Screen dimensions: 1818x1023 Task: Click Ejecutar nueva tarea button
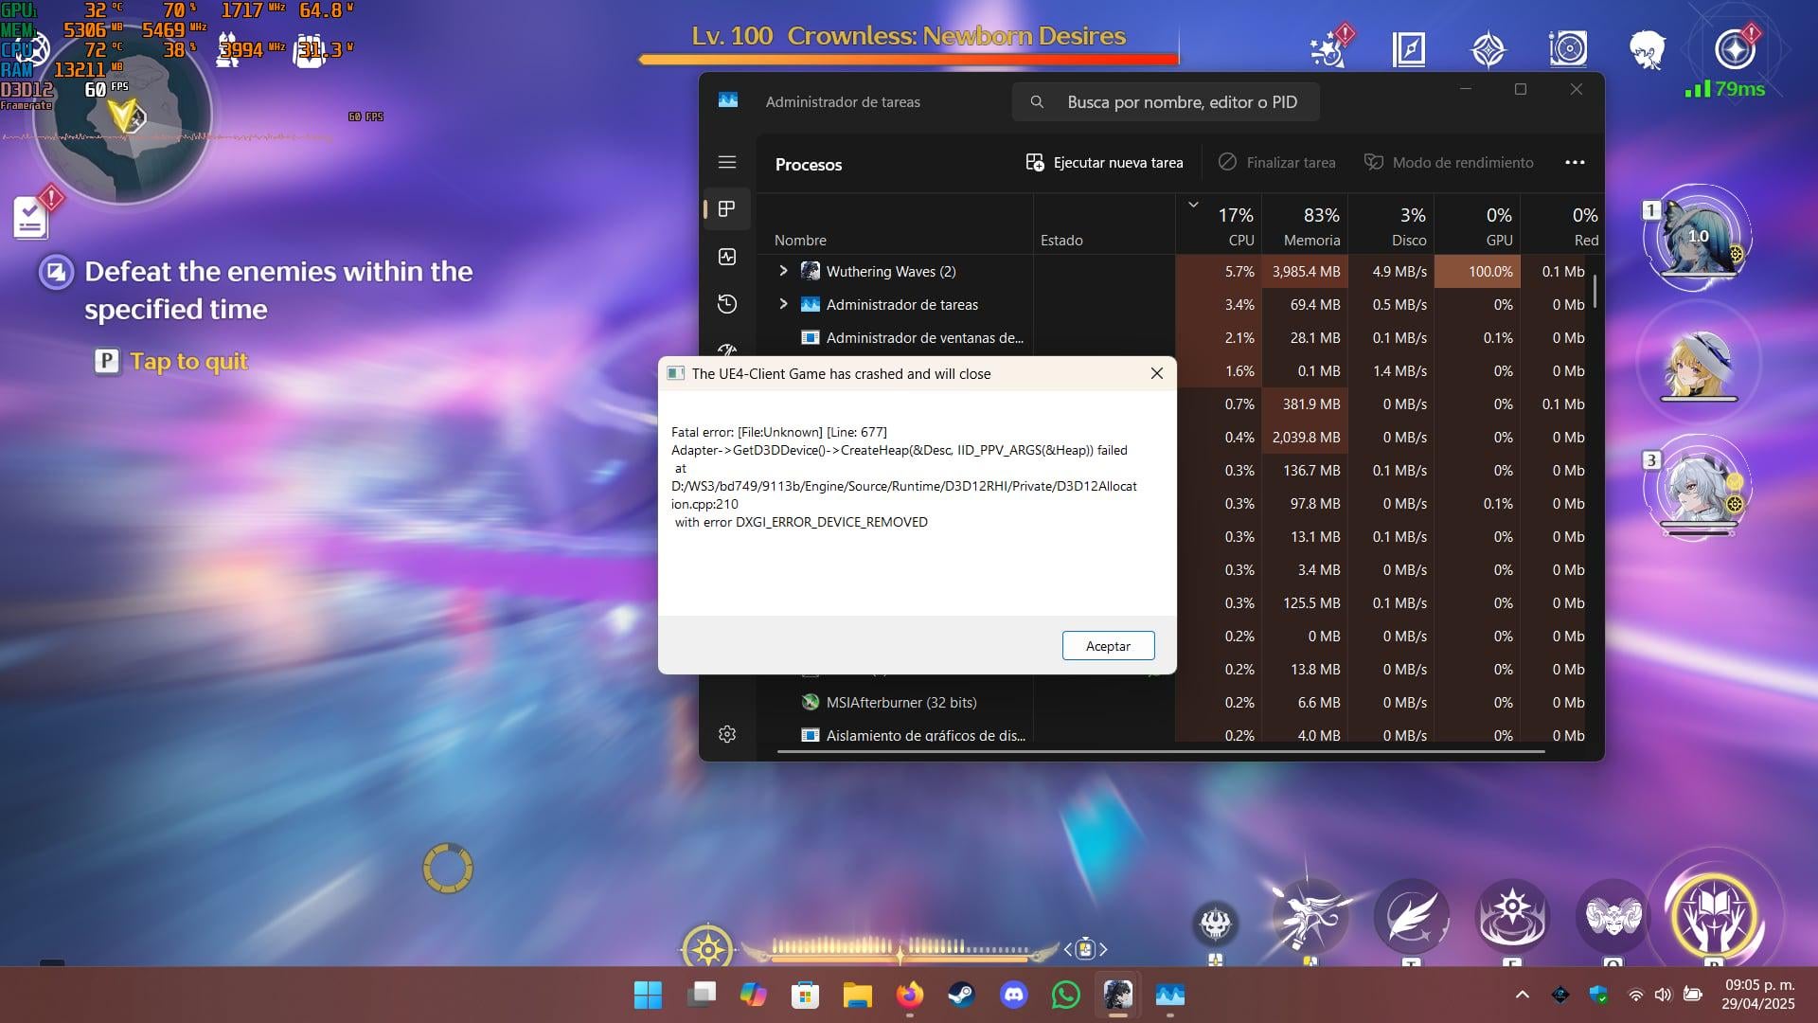pyautogui.click(x=1104, y=163)
